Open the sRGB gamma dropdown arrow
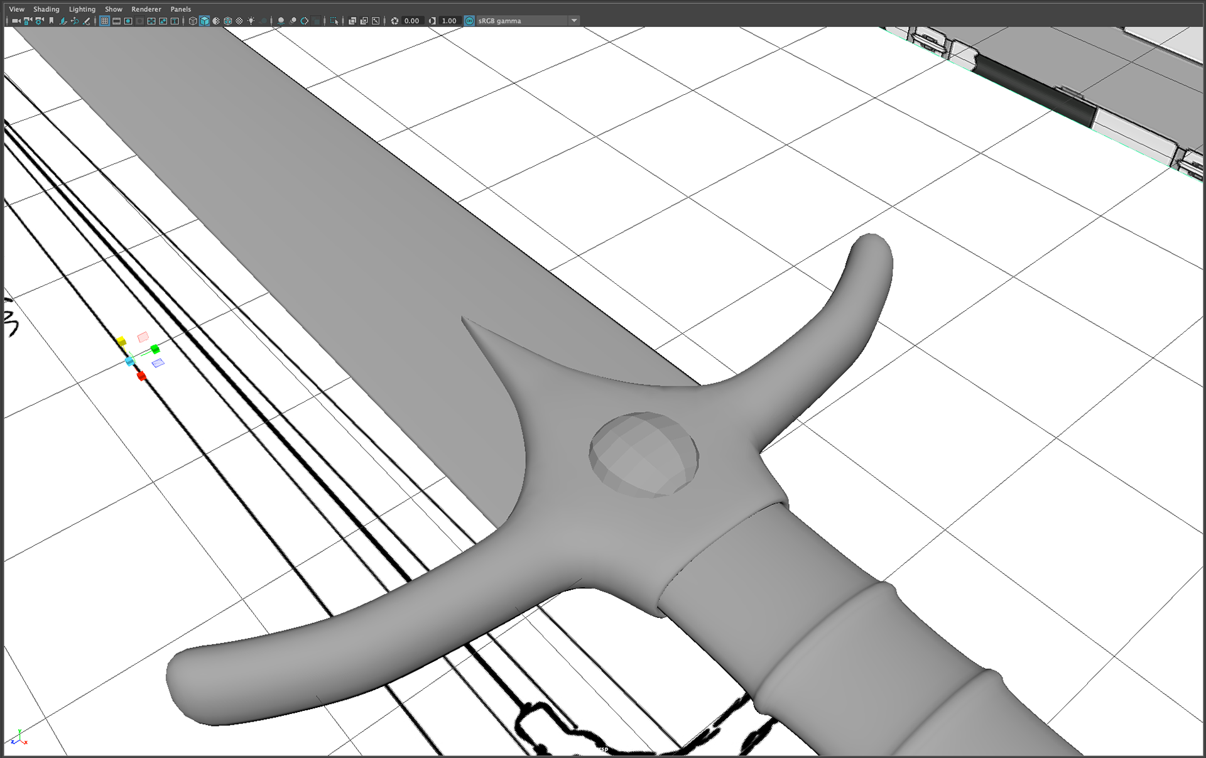Image resolution: width=1206 pixels, height=758 pixels. click(x=573, y=21)
